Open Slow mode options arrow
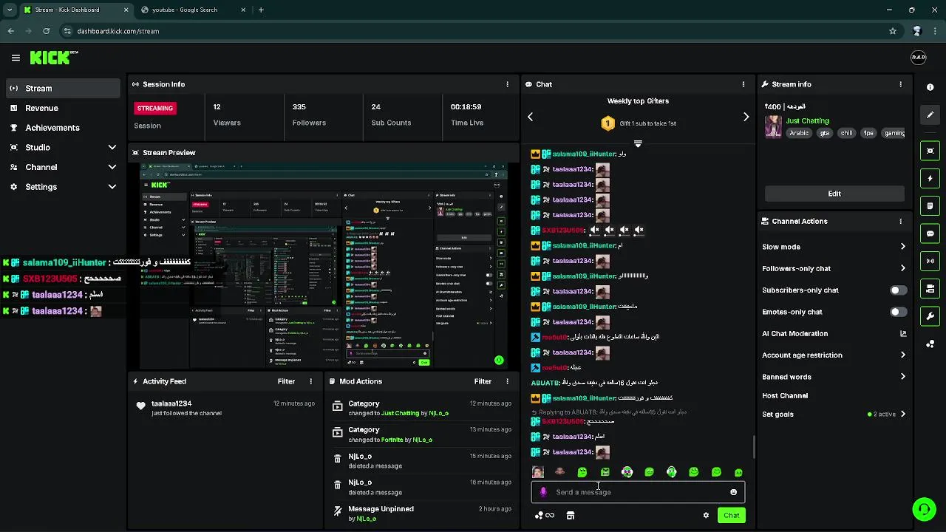The image size is (946, 532). [x=902, y=247]
